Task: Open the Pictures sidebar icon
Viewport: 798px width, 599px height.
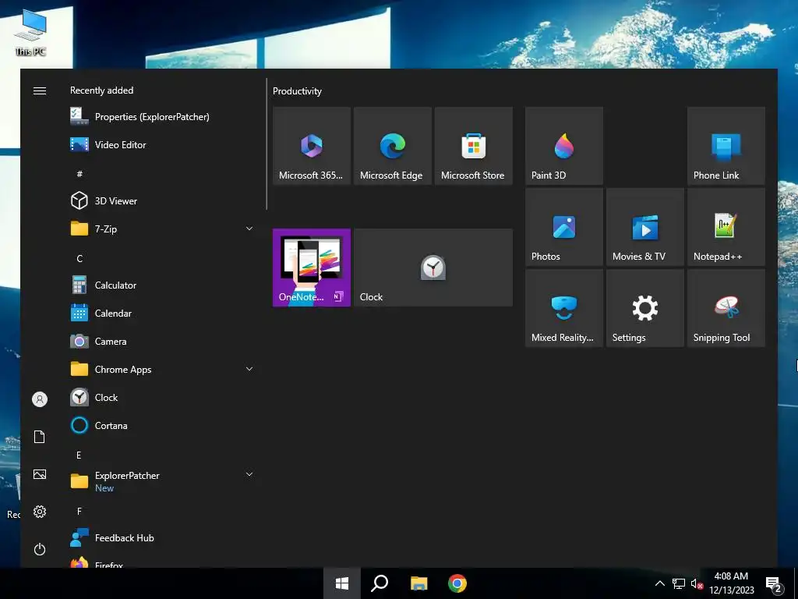Action: 40,474
